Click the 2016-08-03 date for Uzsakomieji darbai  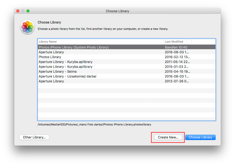(x=177, y=76)
